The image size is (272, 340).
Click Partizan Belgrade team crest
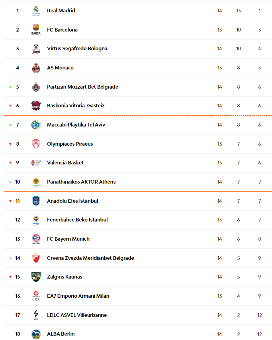click(x=36, y=87)
